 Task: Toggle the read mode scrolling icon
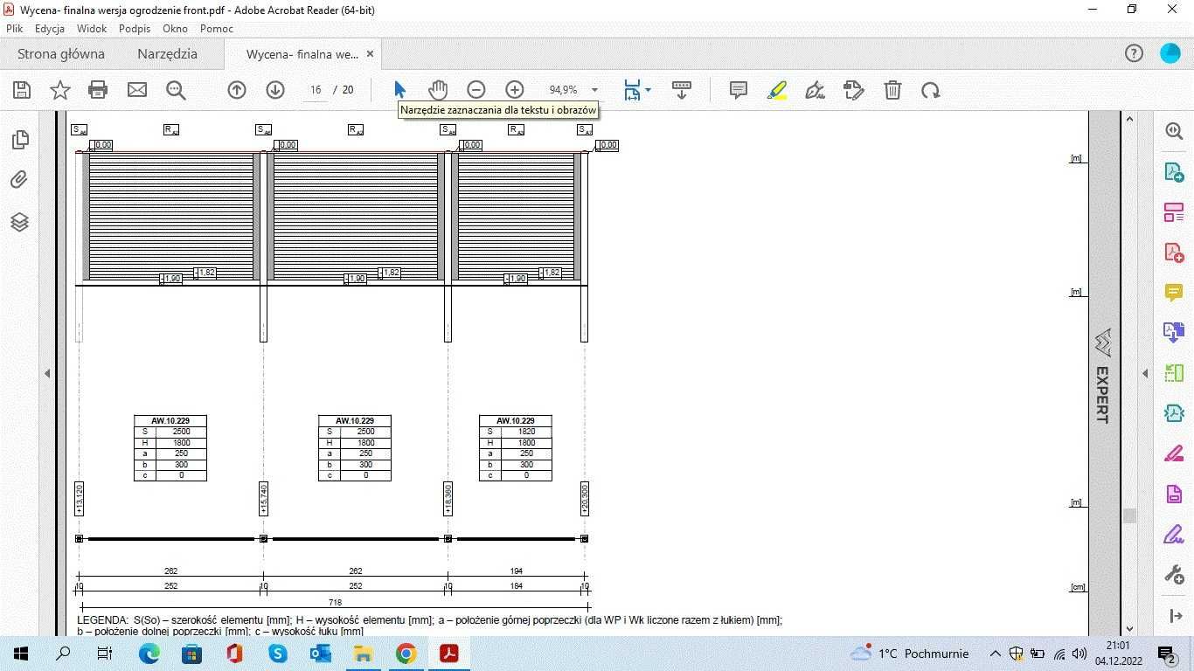(x=682, y=90)
